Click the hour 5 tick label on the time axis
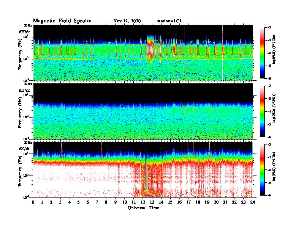 coord(79,202)
